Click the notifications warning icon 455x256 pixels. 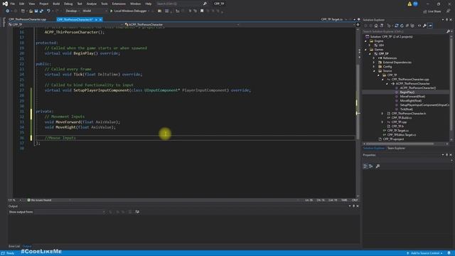click(x=409, y=4)
